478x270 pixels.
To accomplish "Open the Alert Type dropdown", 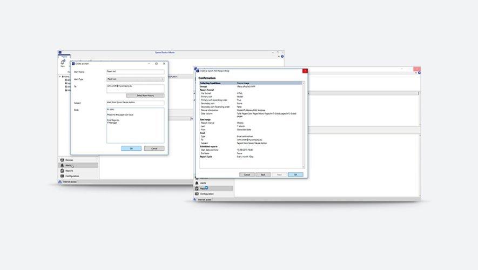I will 135,79.
